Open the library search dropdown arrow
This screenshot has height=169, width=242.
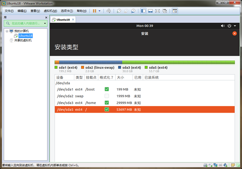[x=45, y=24]
